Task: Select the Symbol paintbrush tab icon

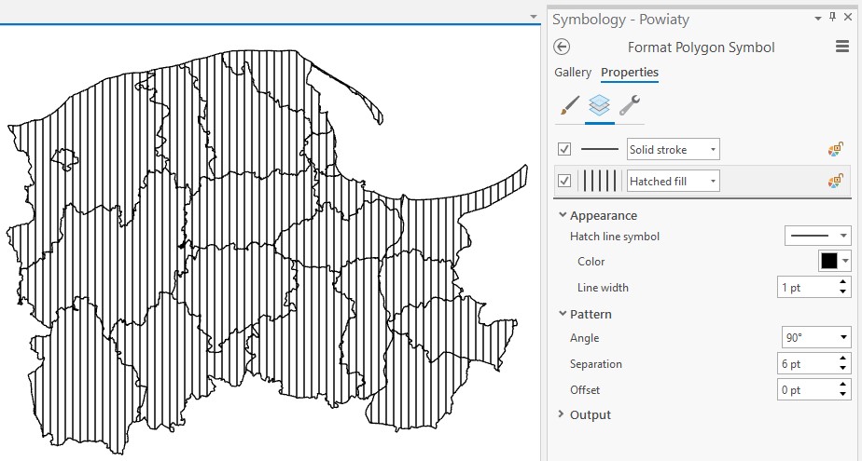Action: (569, 105)
